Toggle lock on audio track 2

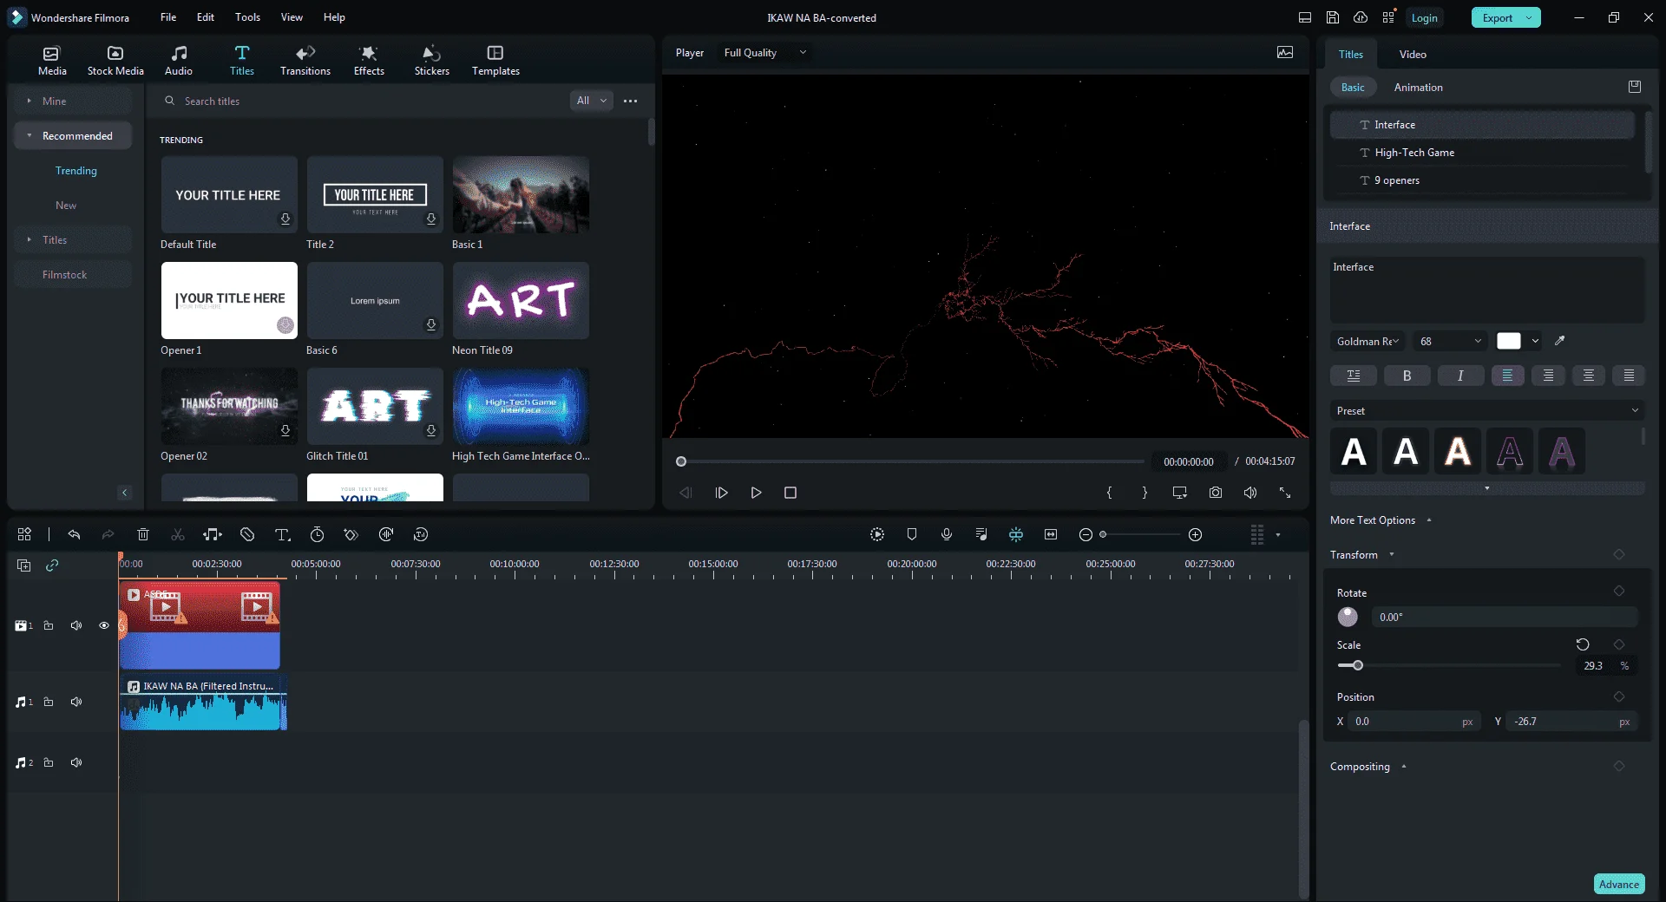(49, 762)
